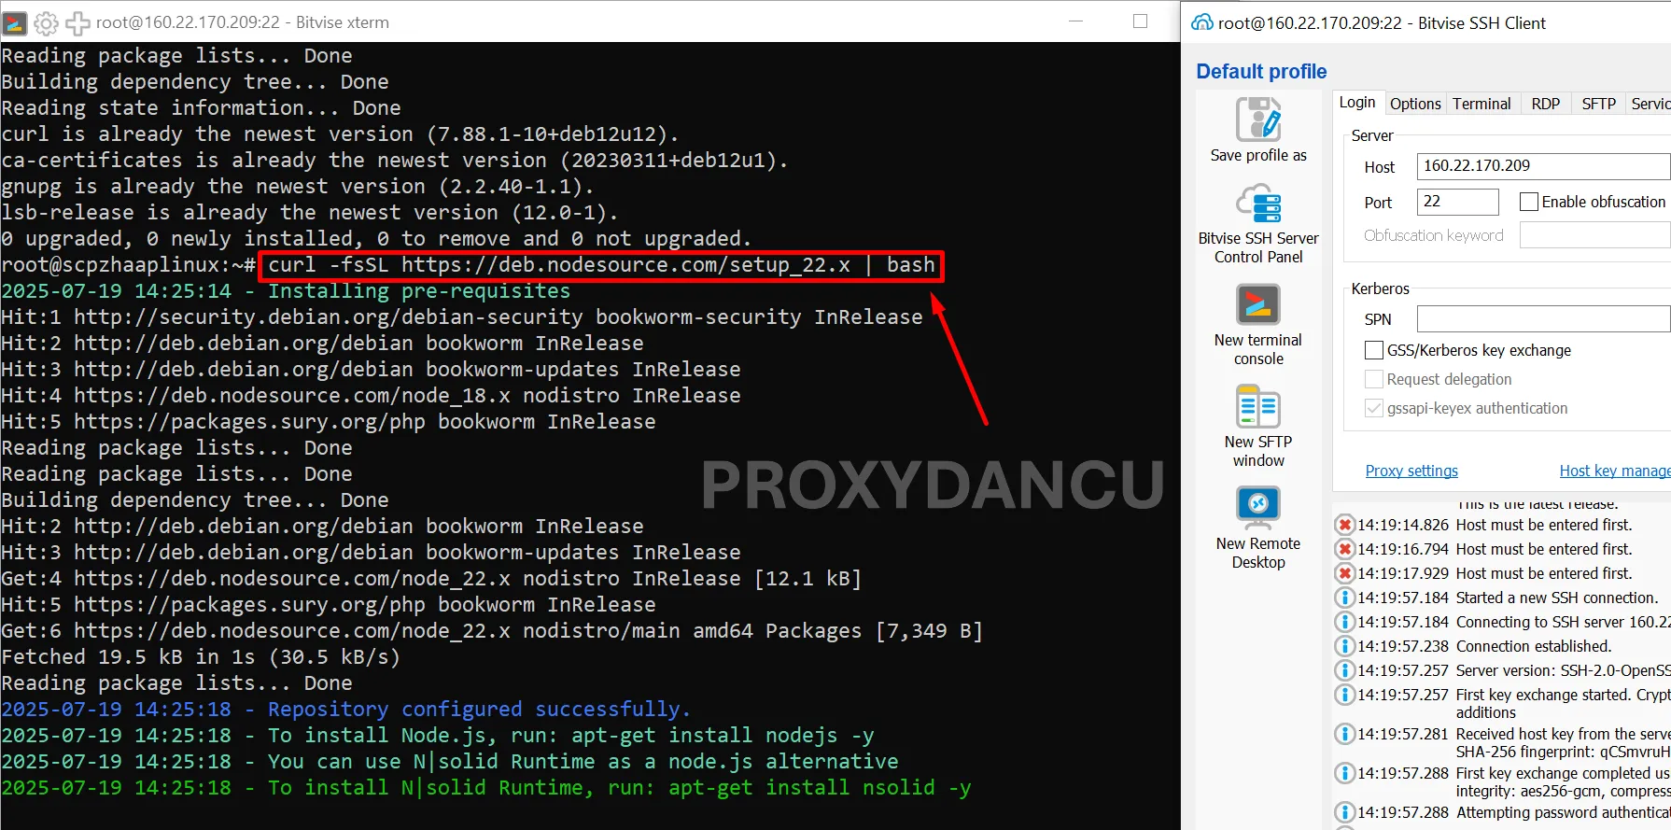Screen dimensions: 1671x830
Task: Click the Obfuscation keyword field
Action: [1594, 235]
